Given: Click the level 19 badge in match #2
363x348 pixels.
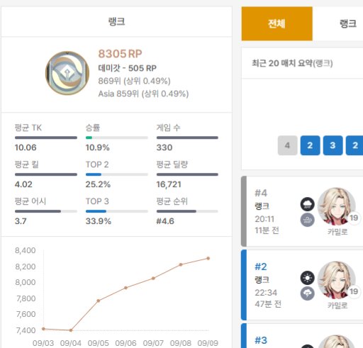Looking at the screenshot, I should [x=354, y=291].
